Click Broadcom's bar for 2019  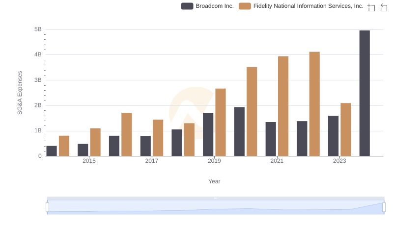point(208,134)
